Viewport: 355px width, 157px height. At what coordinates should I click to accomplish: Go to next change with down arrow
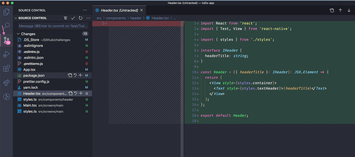[x=349, y=10]
